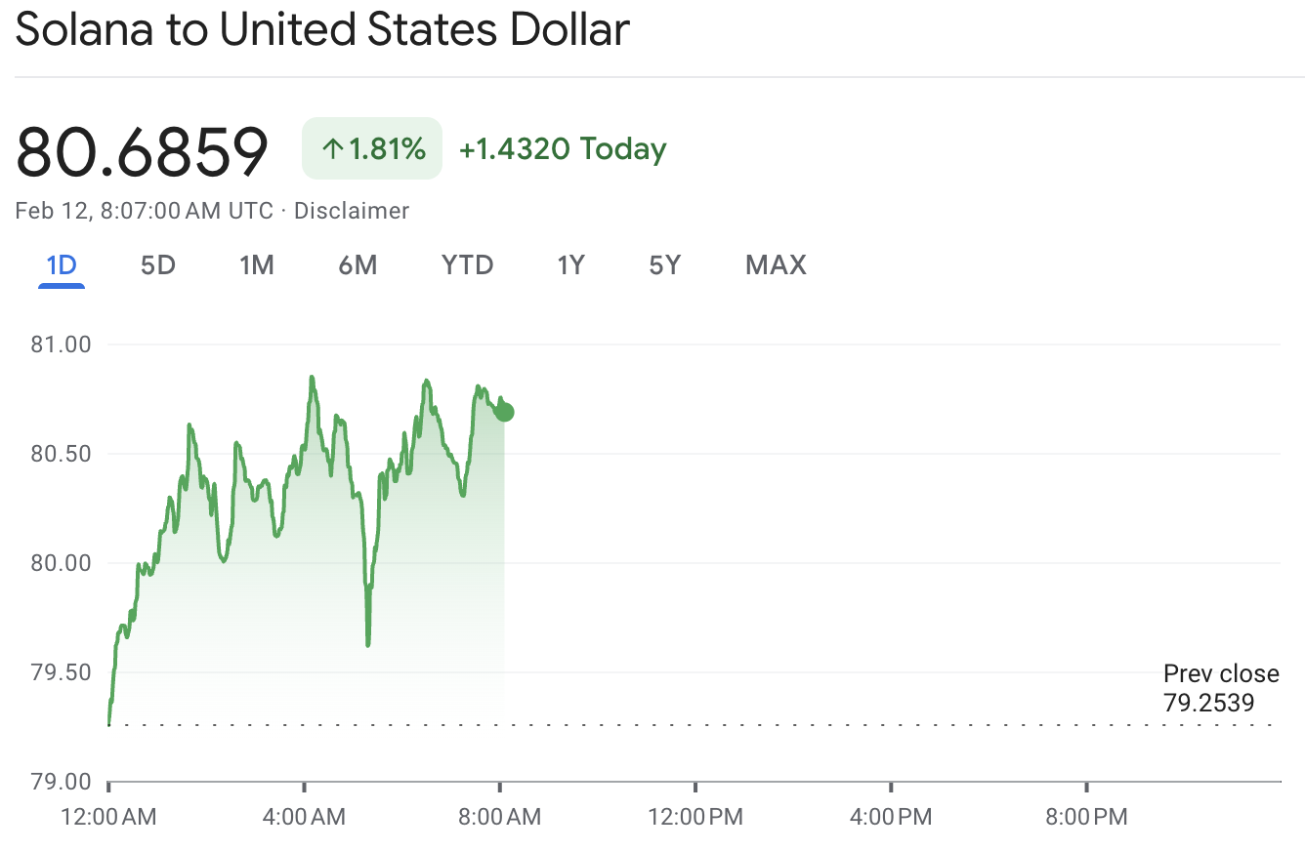Viewport: 1305px width, 851px height.
Task: Click the green upward arrow icon
Action: (335, 149)
